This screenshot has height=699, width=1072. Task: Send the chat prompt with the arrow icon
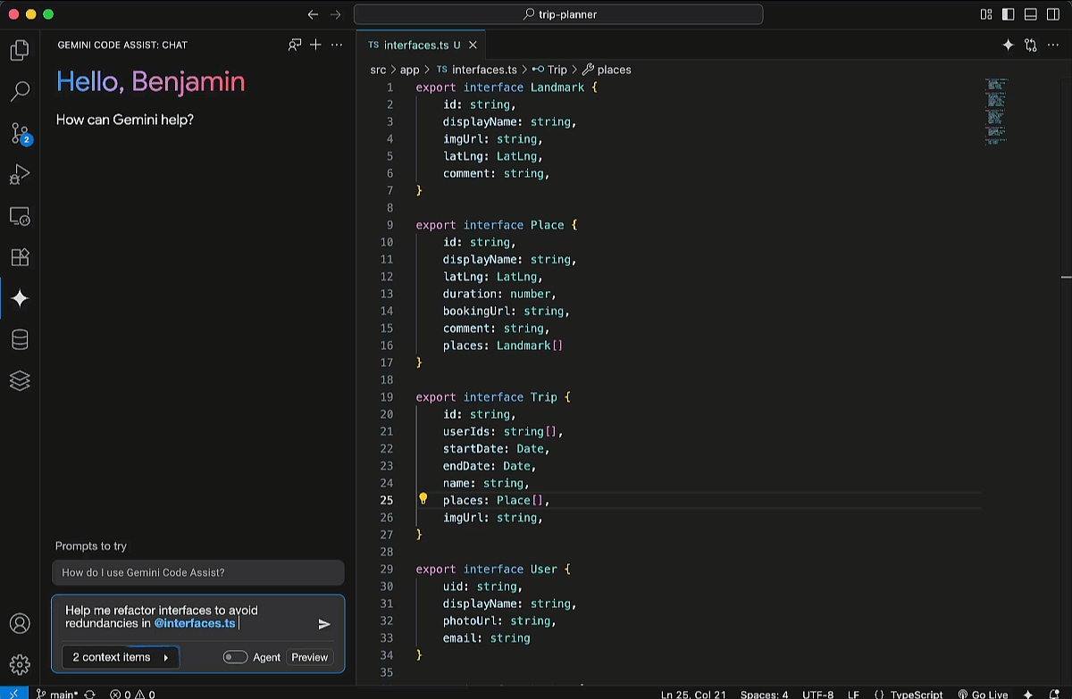(x=324, y=624)
